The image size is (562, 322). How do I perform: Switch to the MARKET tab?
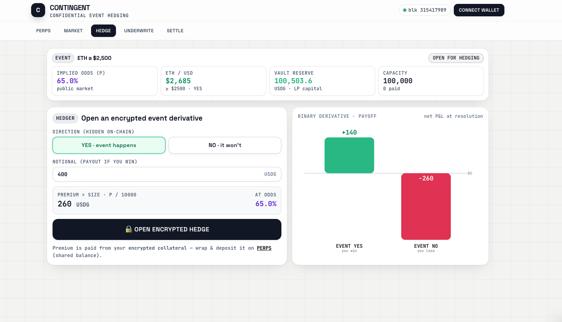coord(73,31)
